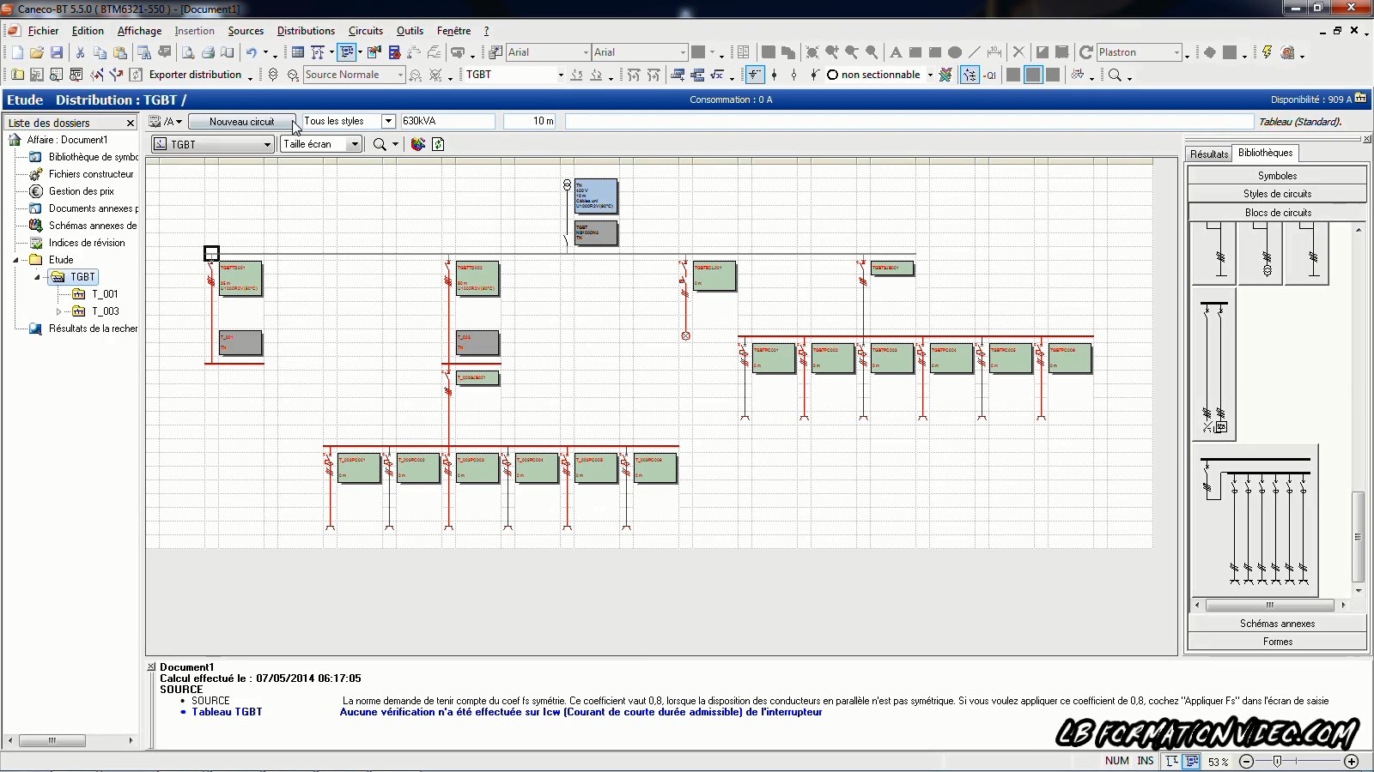This screenshot has height=772, width=1374.
Task: Expand the T_003 tree node
Action: click(58, 311)
